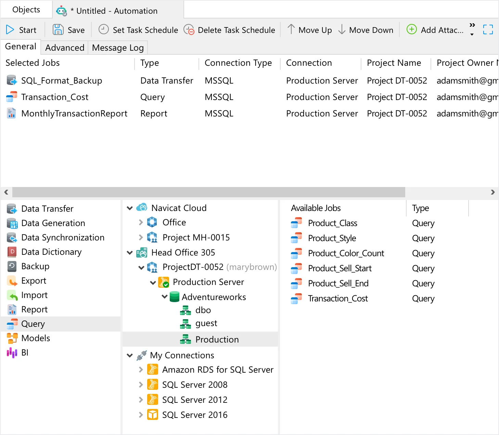499x435 pixels.
Task: Collapse Head Office 305 node
Action: point(130,253)
